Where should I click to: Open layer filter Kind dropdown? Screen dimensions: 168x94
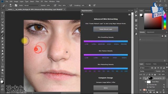pyautogui.click(x=145, y=68)
